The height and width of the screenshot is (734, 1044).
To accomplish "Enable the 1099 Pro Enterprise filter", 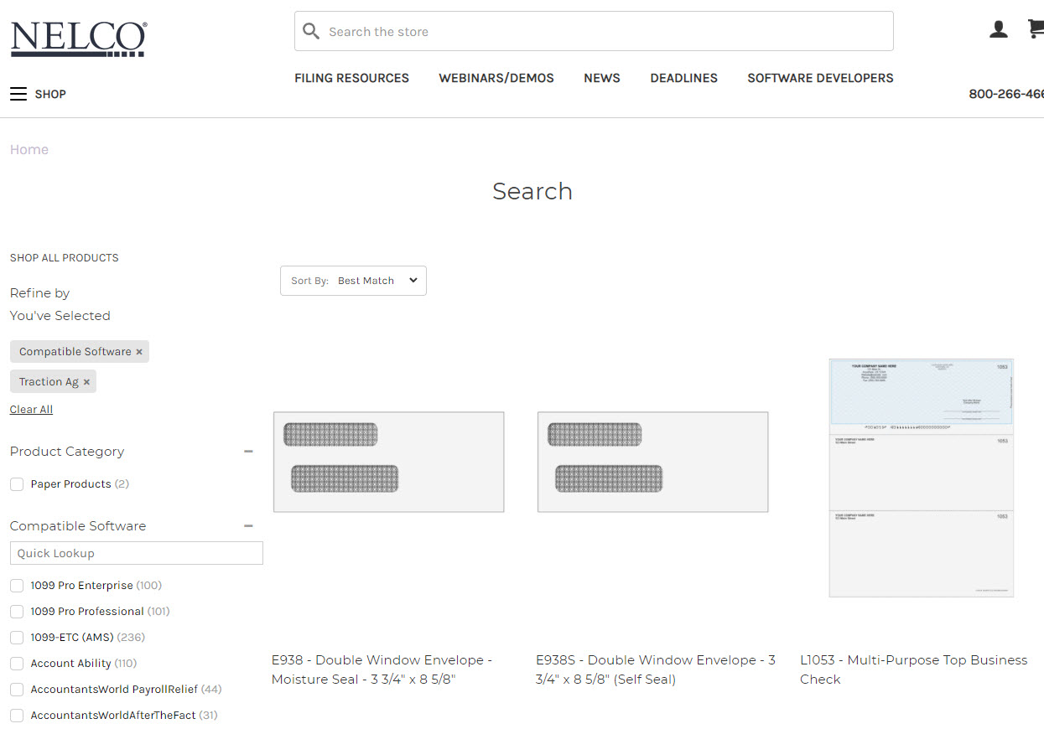I will coord(17,586).
